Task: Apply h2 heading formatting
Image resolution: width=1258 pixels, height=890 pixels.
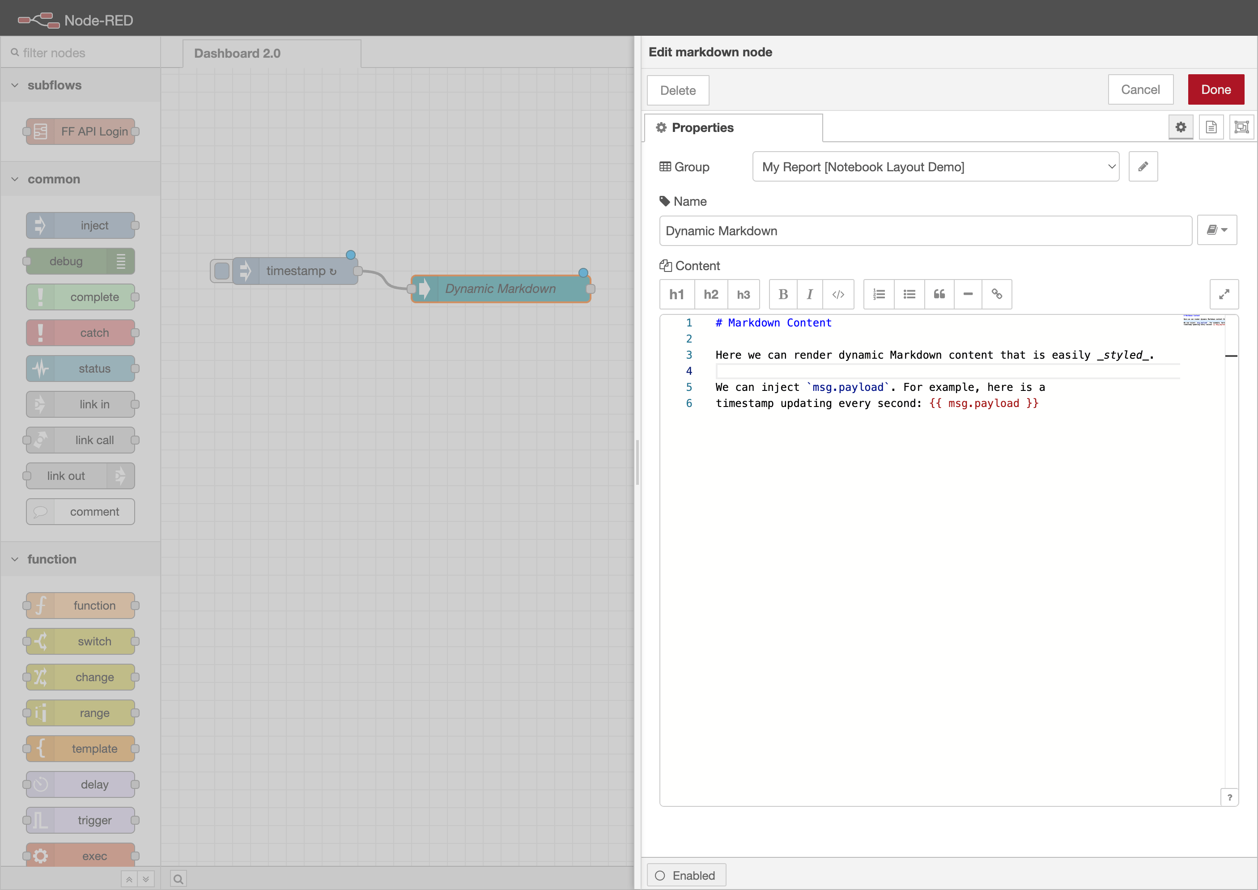Action: coord(711,294)
